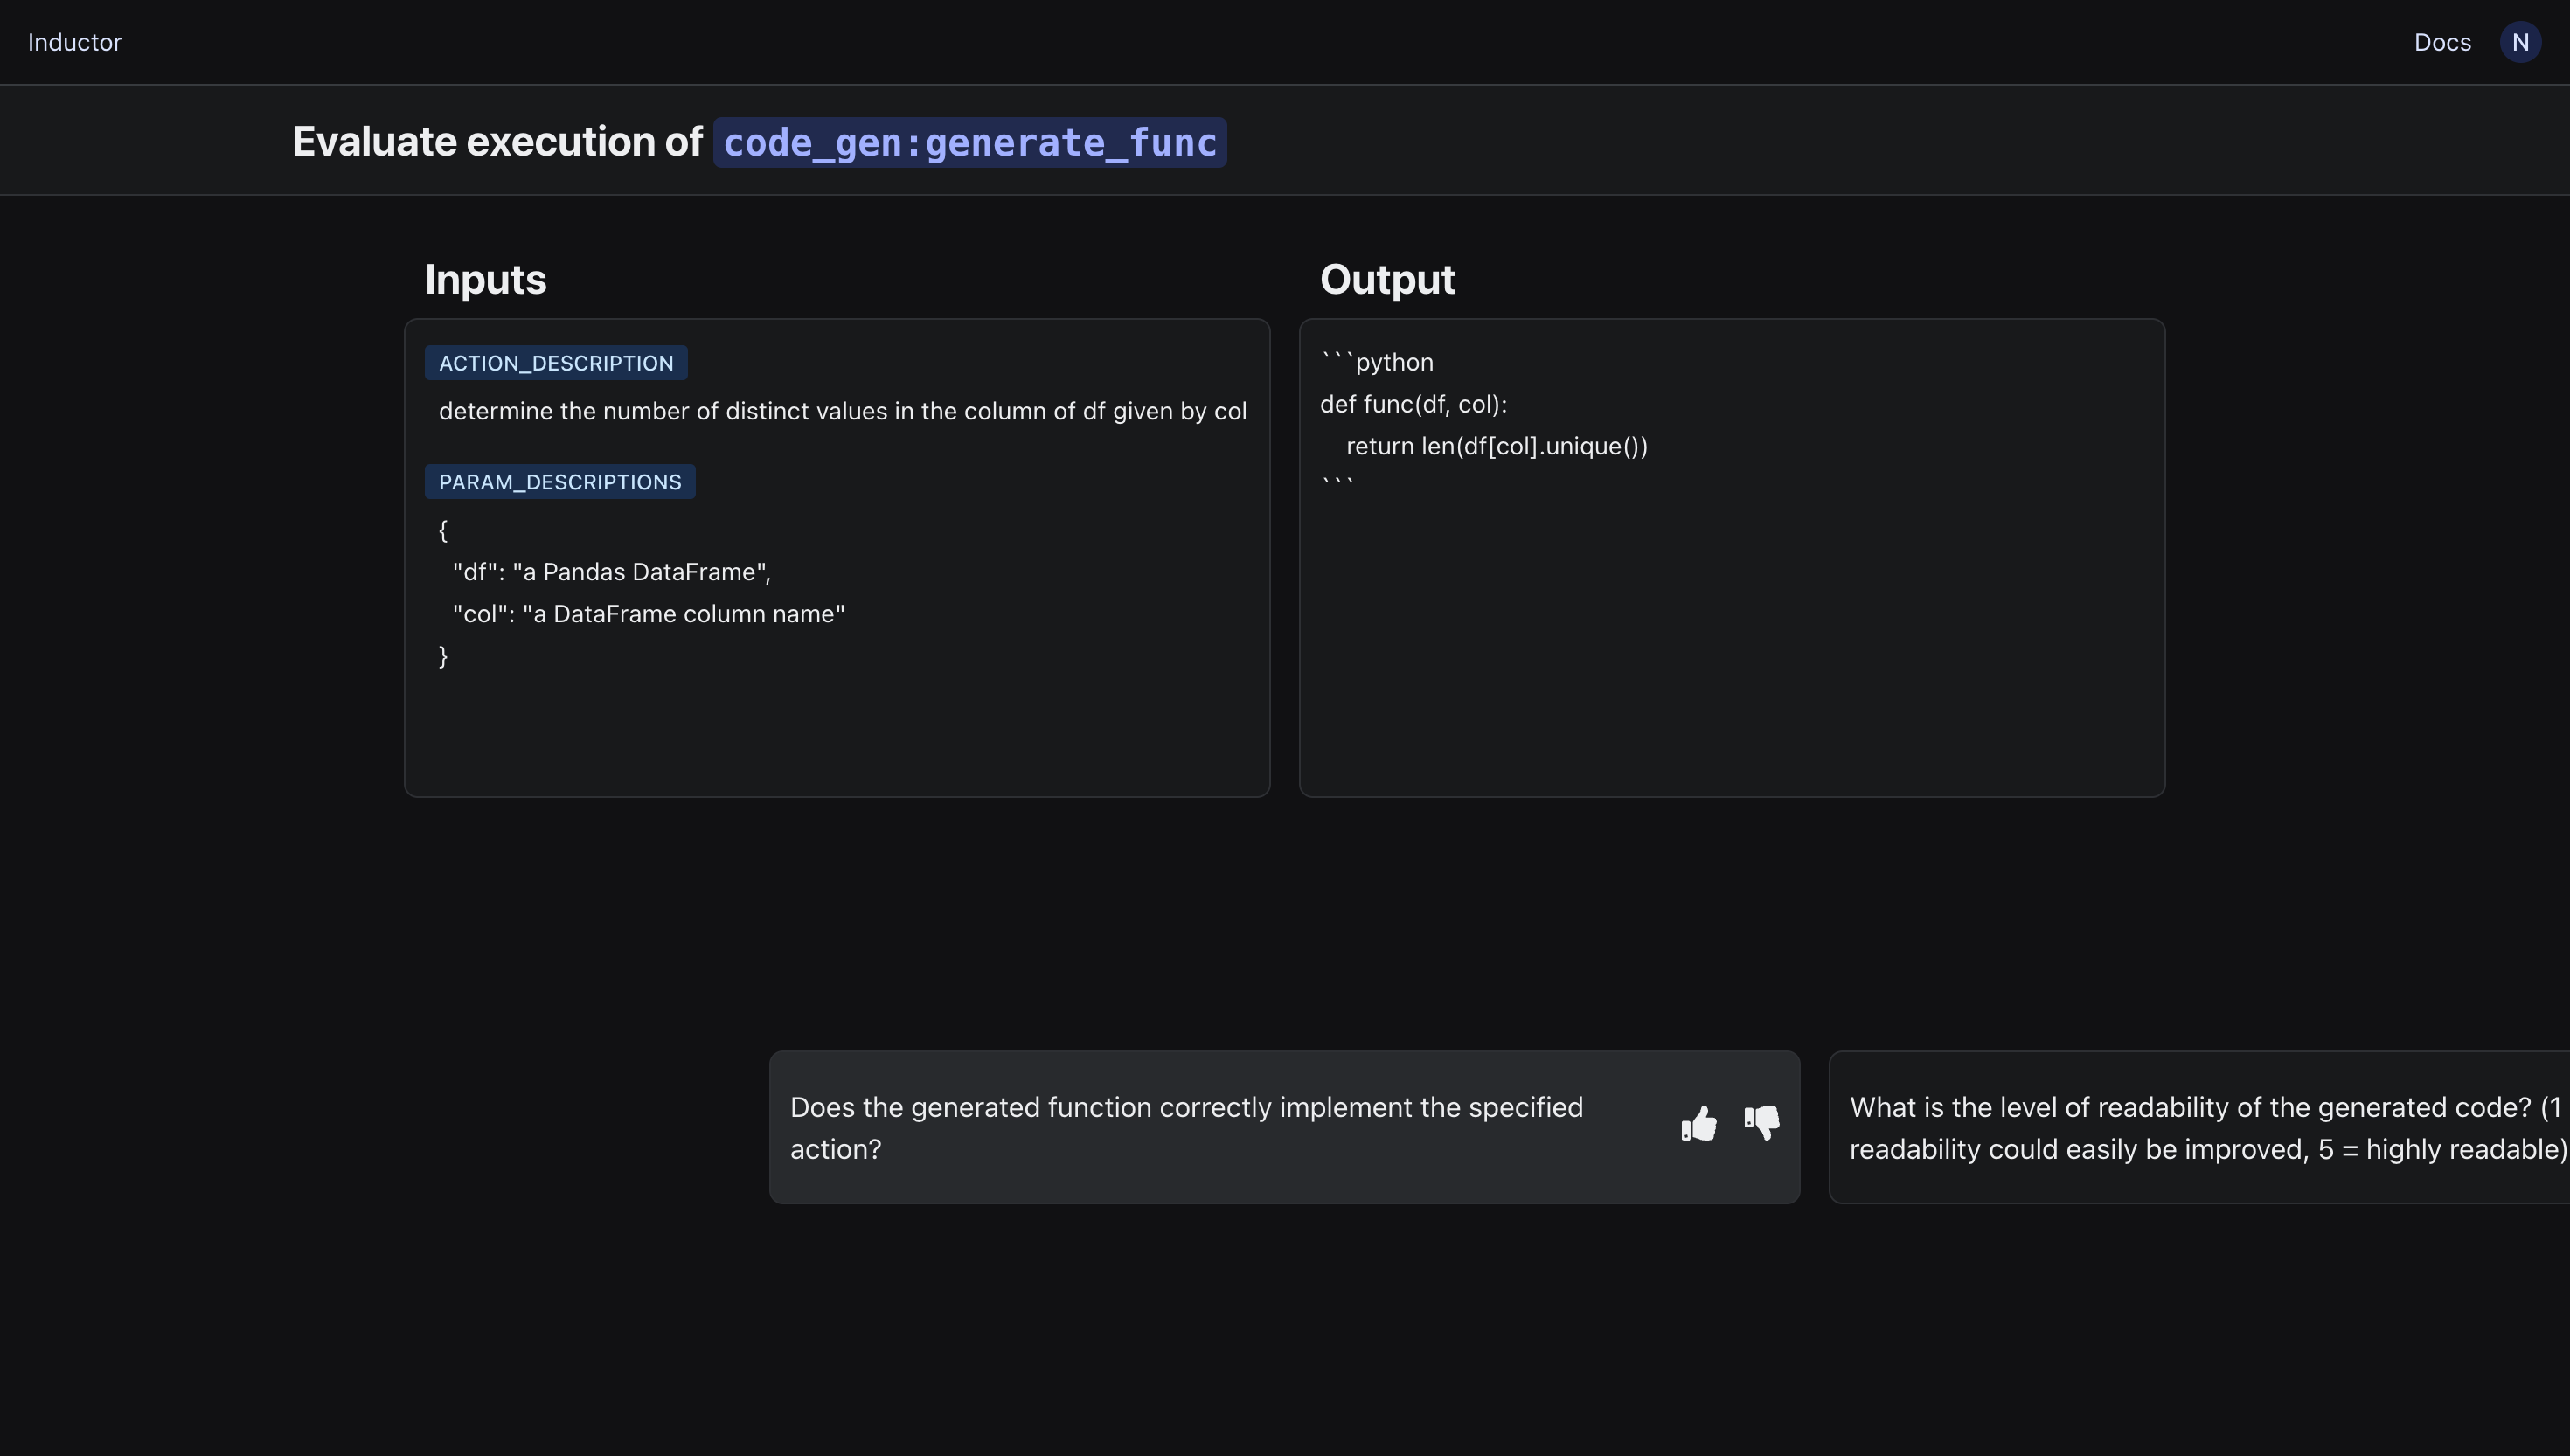2570x1456 pixels.
Task: Open the N user avatar menu
Action: click(2520, 42)
